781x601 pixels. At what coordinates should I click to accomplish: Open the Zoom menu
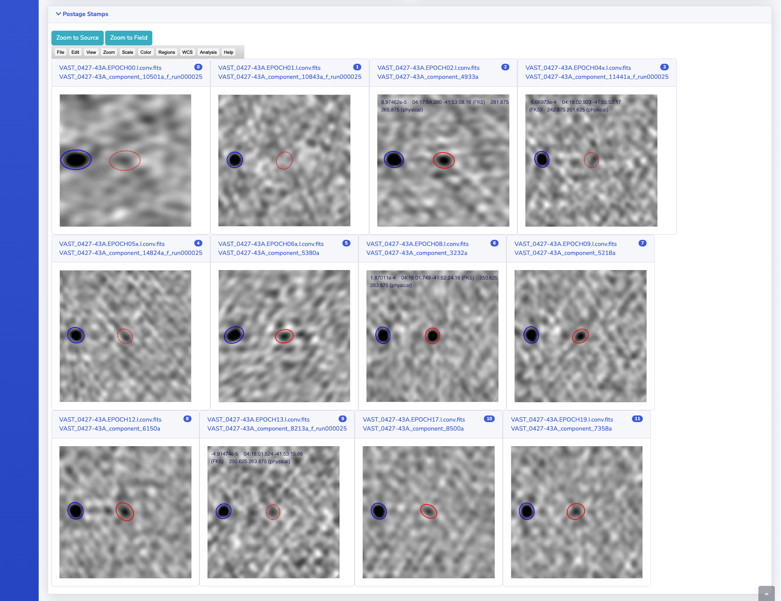click(109, 52)
